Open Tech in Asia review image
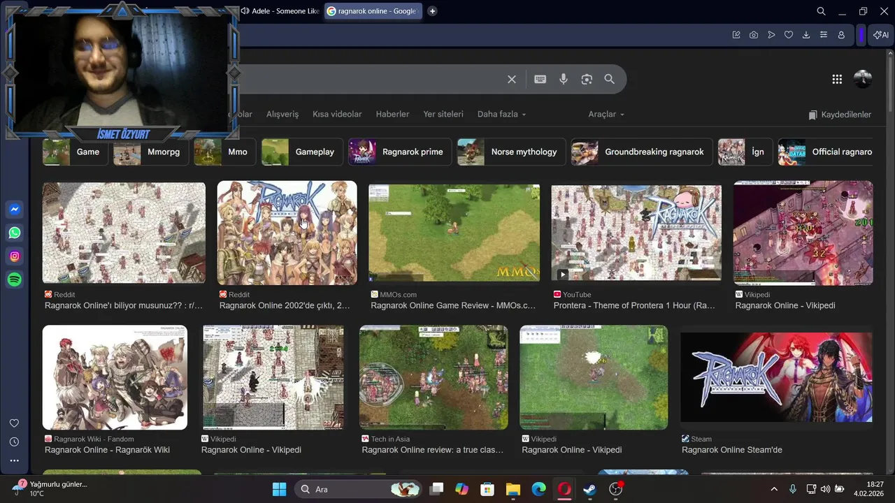Image resolution: width=895 pixels, height=503 pixels. (434, 377)
